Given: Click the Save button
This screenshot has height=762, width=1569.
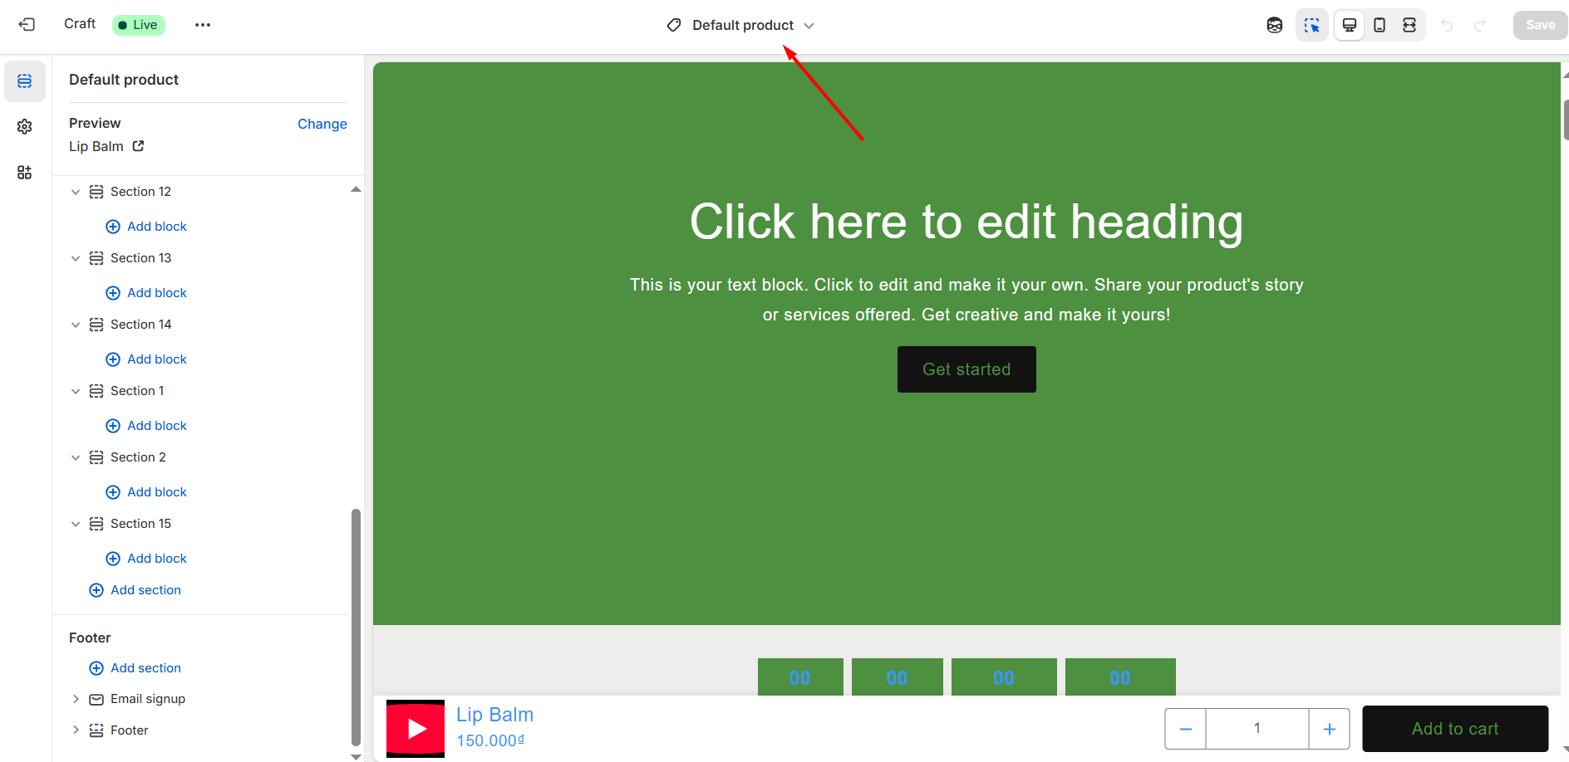Looking at the screenshot, I should (1540, 25).
